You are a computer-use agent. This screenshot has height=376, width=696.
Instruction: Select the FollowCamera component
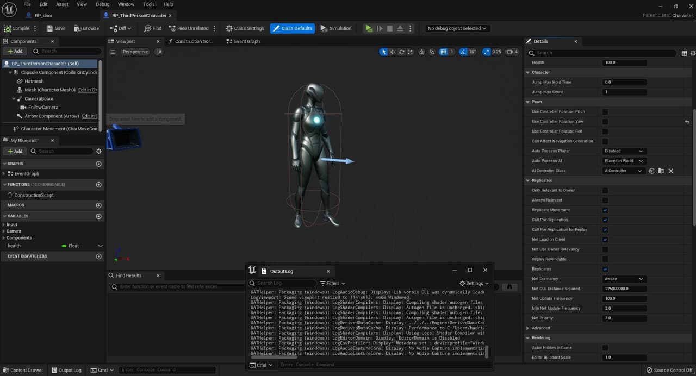coord(43,107)
